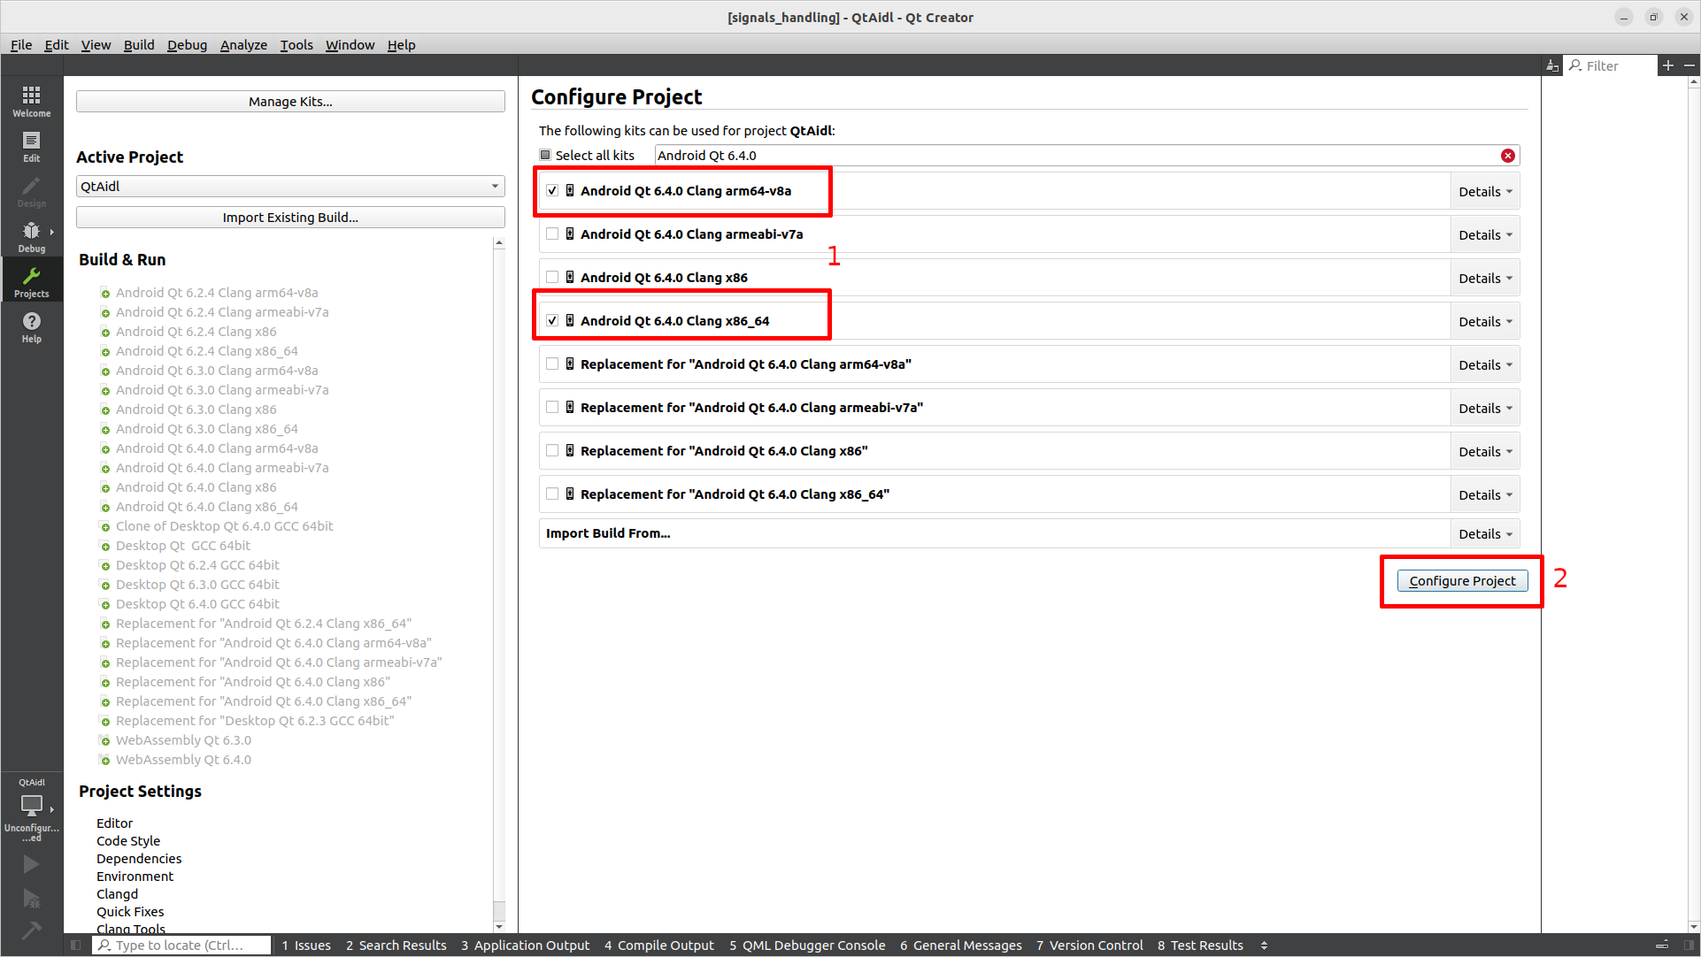Click the Manage Kits button
The width and height of the screenshot is (1701, 957).
pyautogui.click(x=290, y=102)
